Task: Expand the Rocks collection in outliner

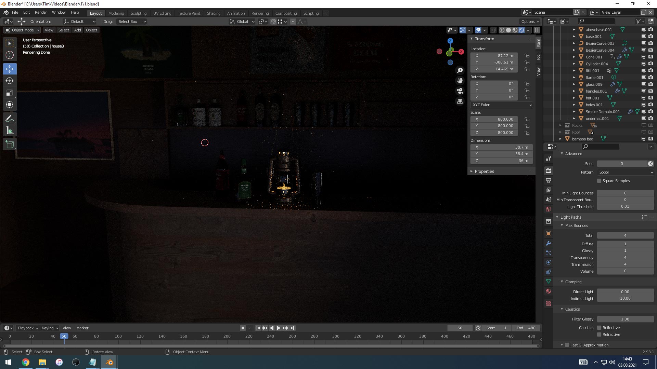Action: pos(561,125)
